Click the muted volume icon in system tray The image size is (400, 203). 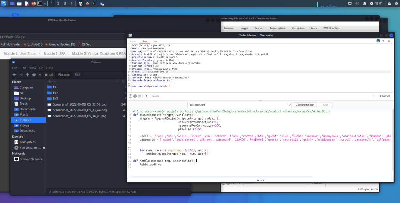click(357, 4)
